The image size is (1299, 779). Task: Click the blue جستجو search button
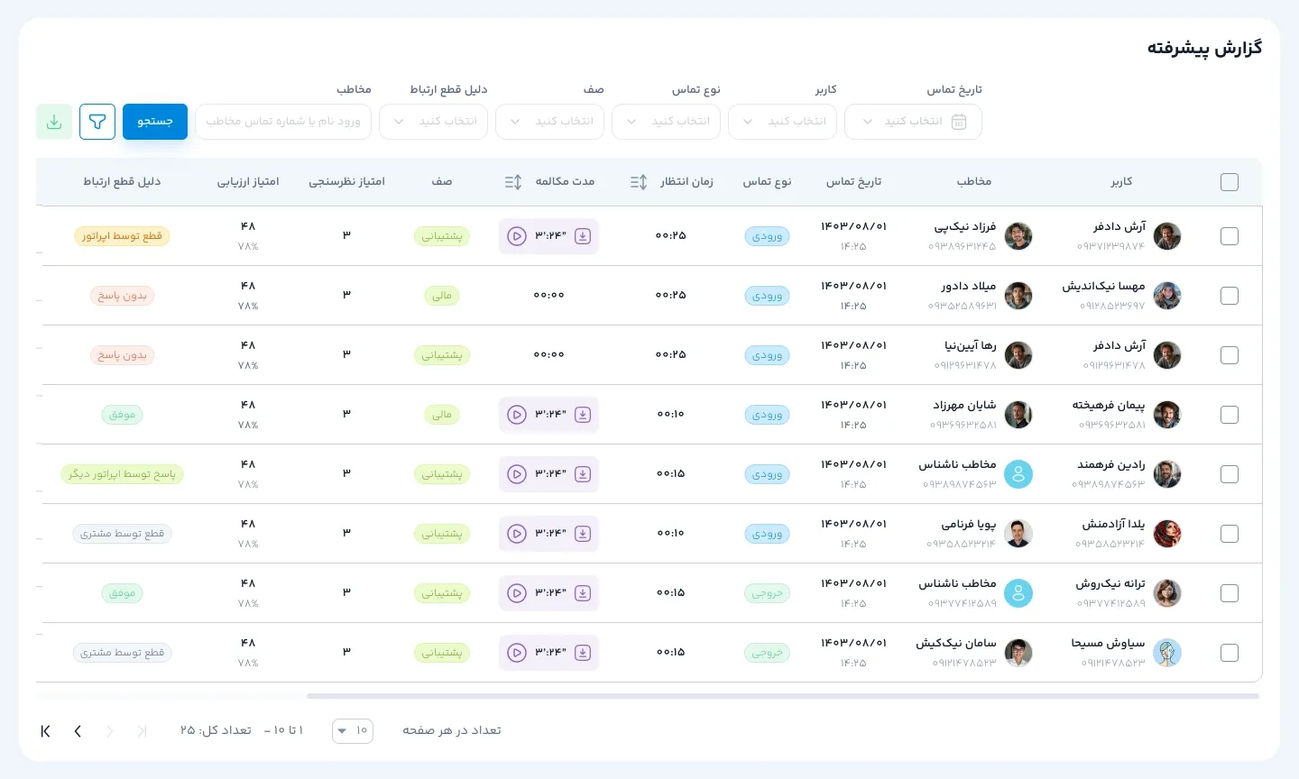coord(155,122)
